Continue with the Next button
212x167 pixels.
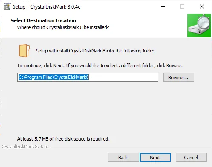pos(155,158)
